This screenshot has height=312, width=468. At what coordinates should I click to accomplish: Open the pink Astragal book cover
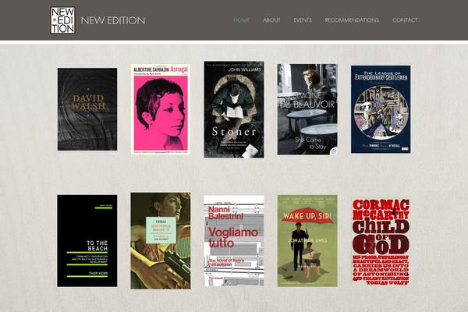161,109
